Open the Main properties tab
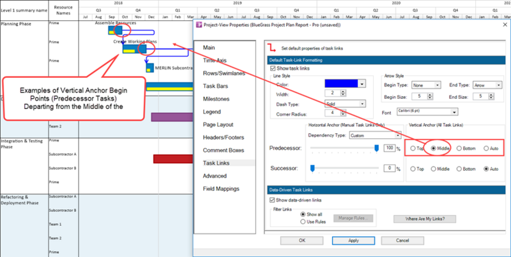Screen dimensions: 511x257 coord(209,47)
